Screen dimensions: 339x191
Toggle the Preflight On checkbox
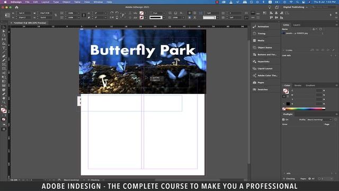283,119
